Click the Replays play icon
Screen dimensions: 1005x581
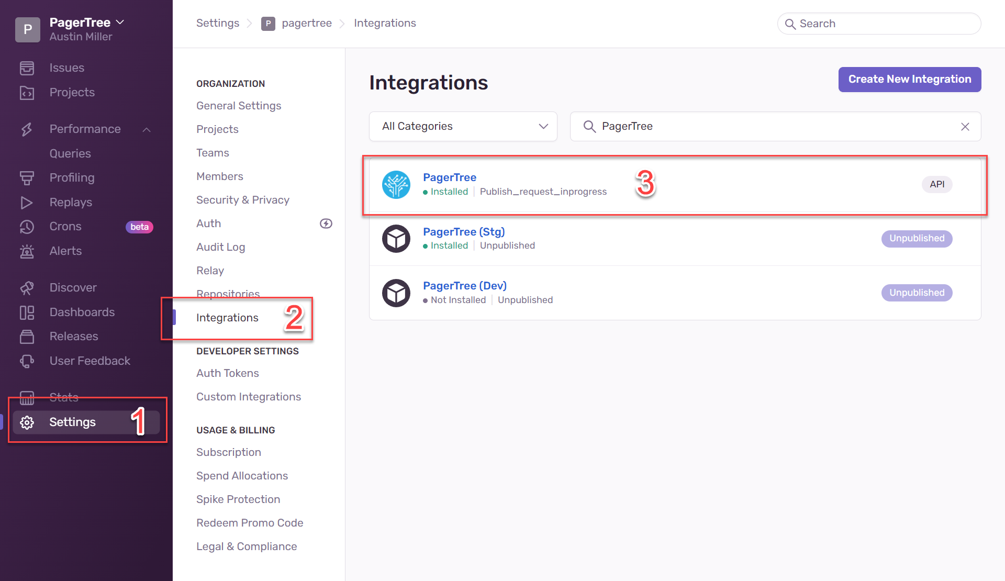(x=27, y=202)
